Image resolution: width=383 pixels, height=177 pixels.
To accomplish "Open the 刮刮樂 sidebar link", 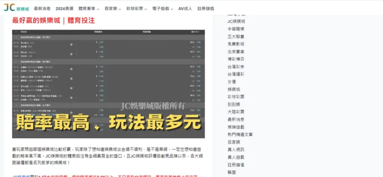I will pyautogui.click(x=234, y=104).
